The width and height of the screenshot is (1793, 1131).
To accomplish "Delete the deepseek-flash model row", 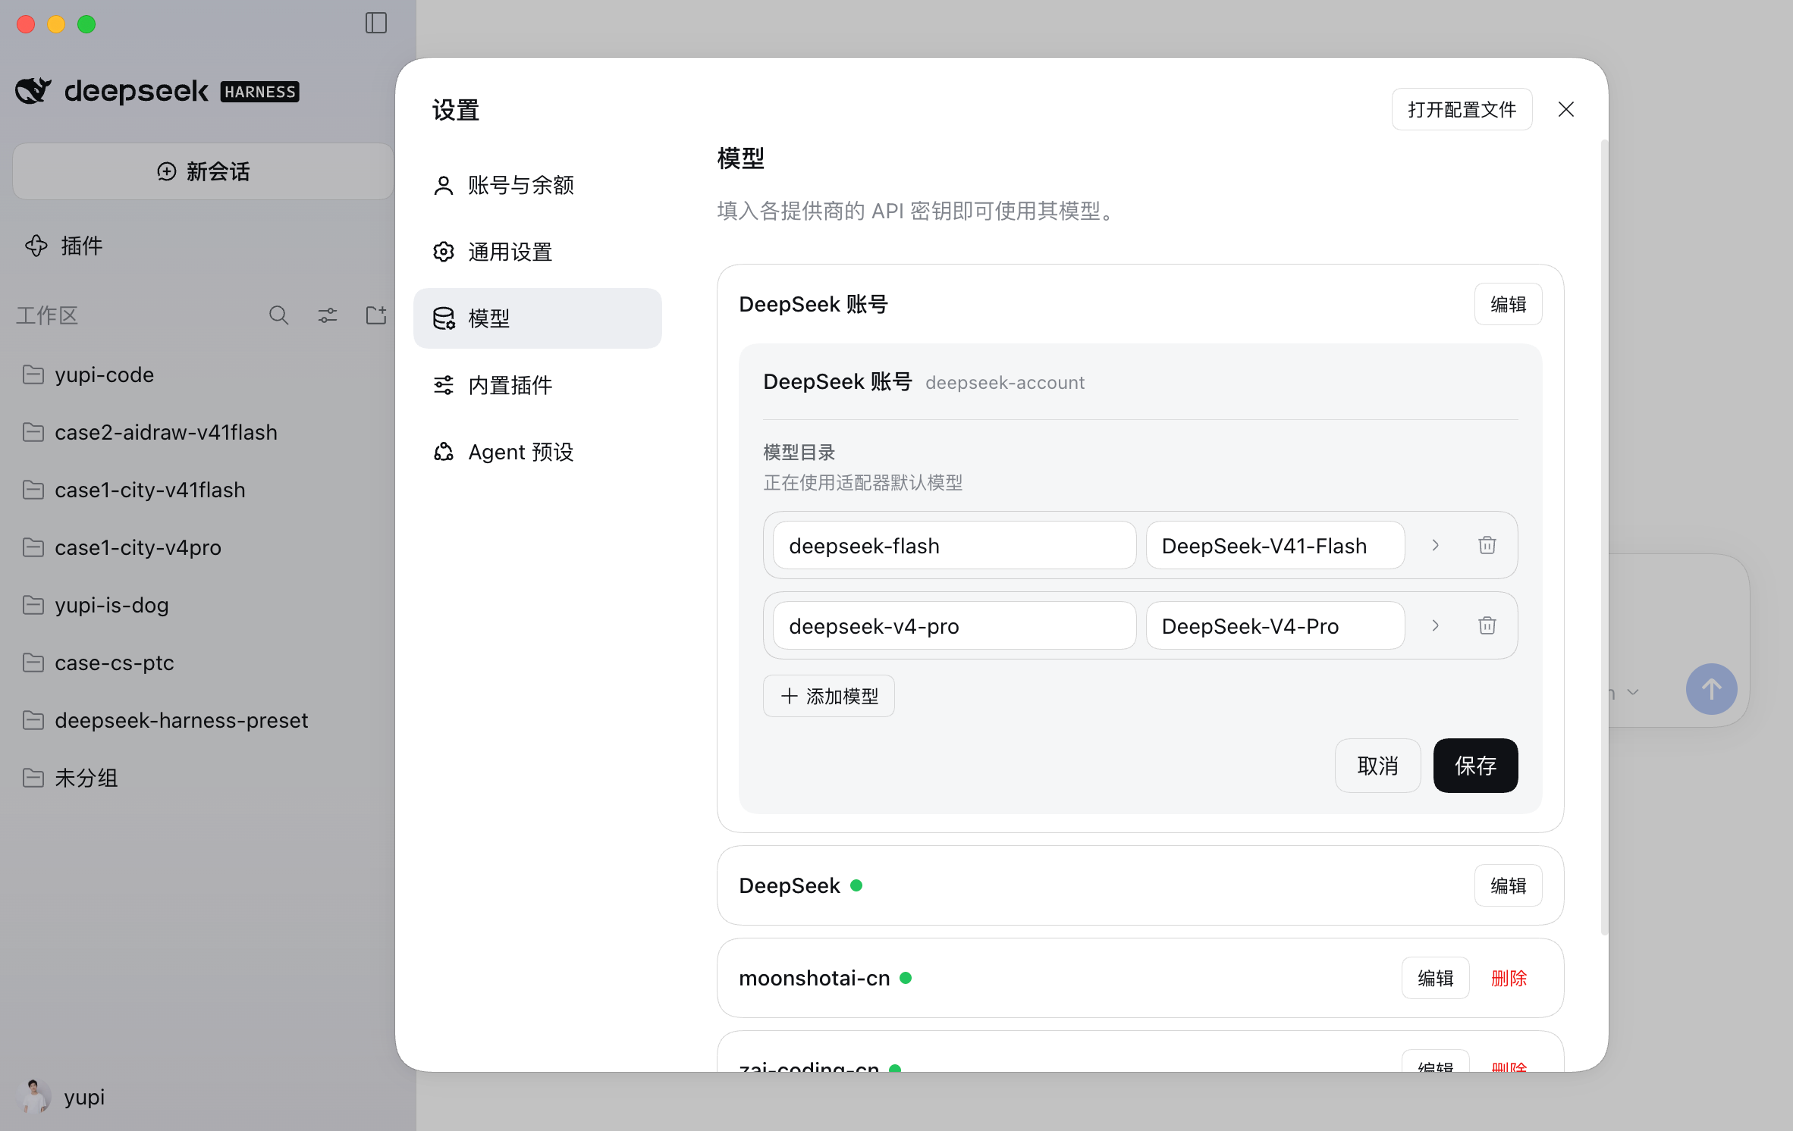I will click(1487, 545).
